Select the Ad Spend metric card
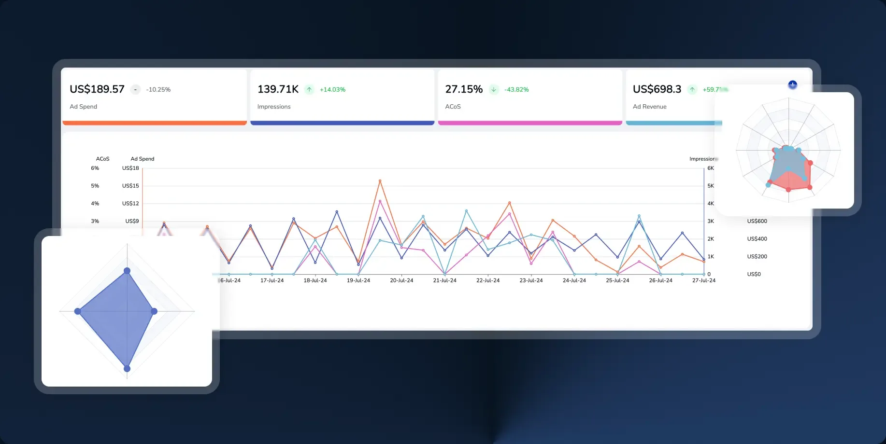Viewport: 886px width, 444px height. coord(155,97)
